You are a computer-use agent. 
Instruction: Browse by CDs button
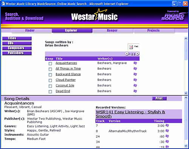[17, 43]
